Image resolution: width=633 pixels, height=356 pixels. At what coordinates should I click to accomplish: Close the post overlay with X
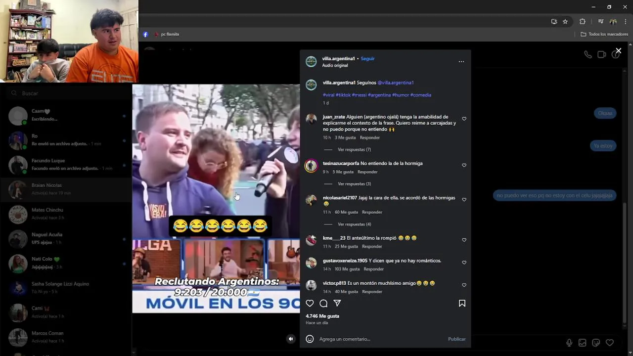point(618,51)
